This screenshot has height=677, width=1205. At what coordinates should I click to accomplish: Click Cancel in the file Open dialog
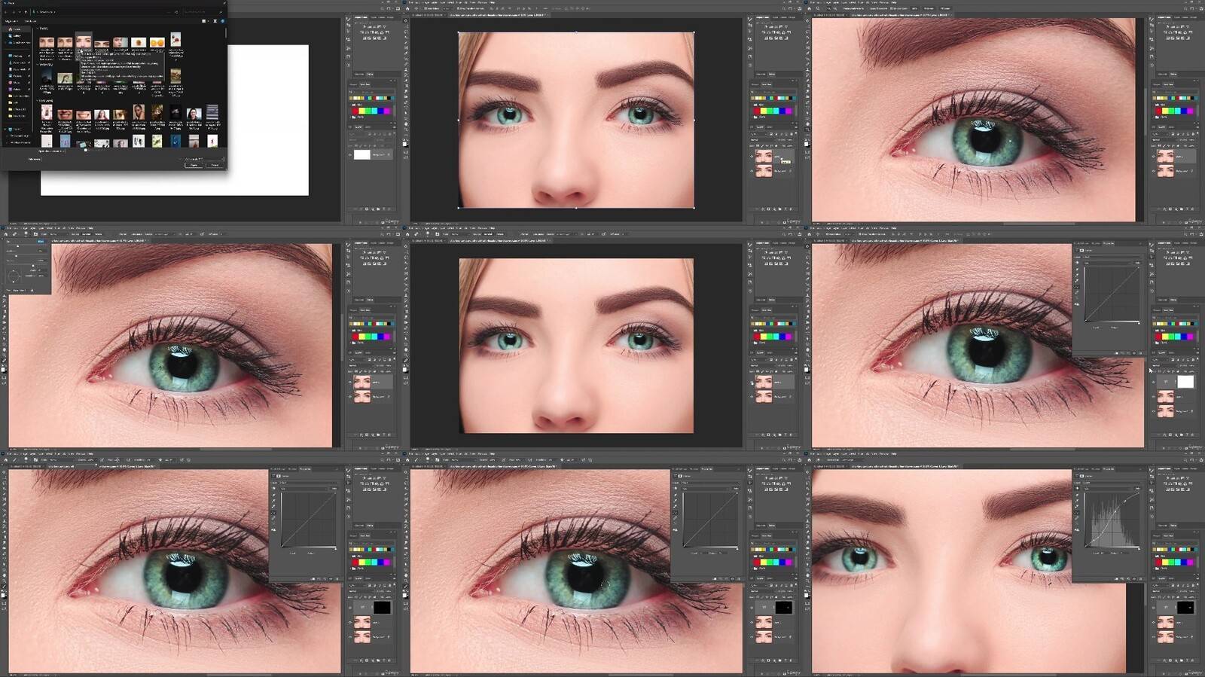[x=215, y=165]
